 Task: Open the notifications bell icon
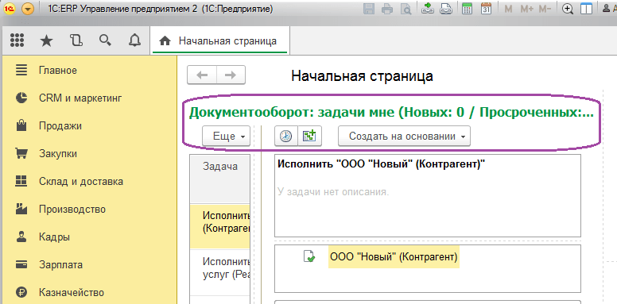click(x=134, y=40)
